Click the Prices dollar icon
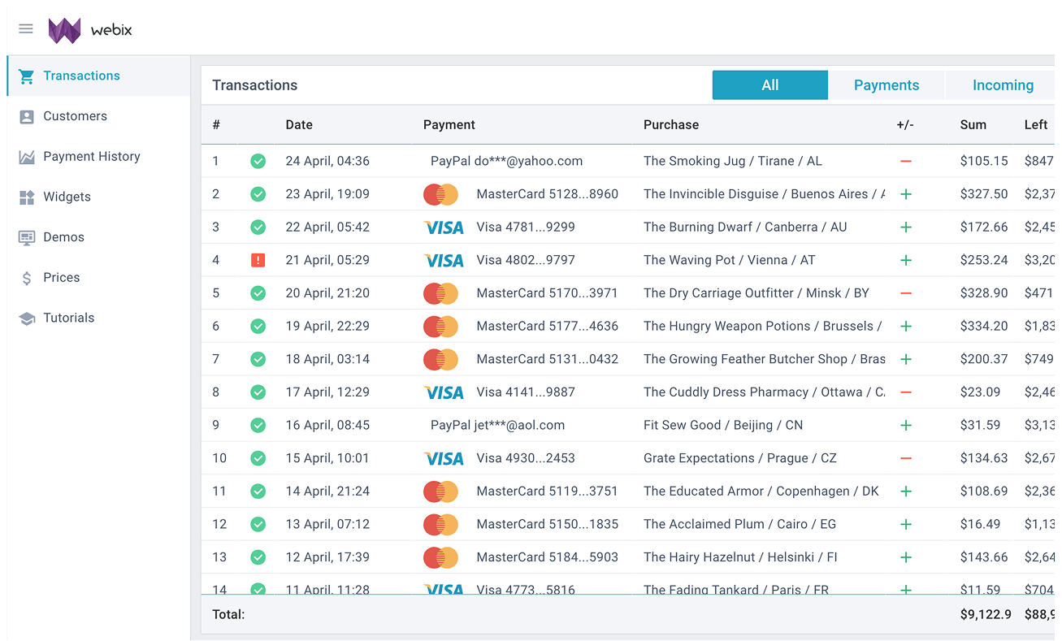This screenshot has height=641, width=1062. (27, 278)
